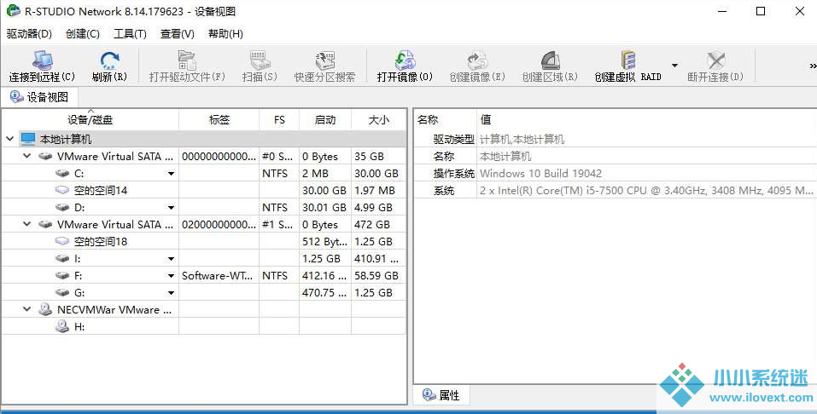817x414 pixels.
Task: Click the 58.59 GB size cell
Action: (x=376, y=276)
